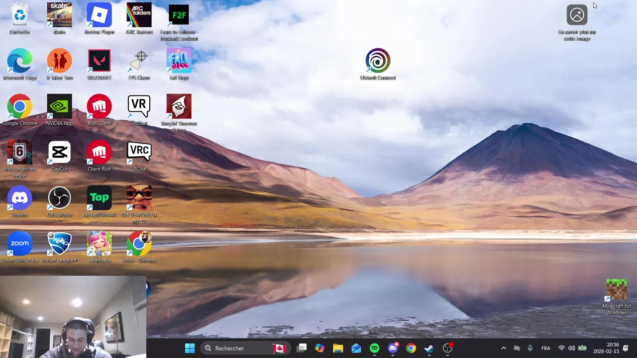This screenshot has width=637, height=358.
Task: Open the FRA language selector
Action: pos(545,348)
